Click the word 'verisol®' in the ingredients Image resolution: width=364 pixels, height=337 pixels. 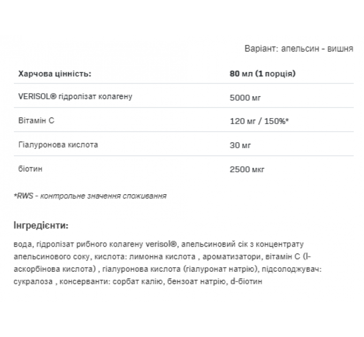pyautogui.click(x=161, y=244)
